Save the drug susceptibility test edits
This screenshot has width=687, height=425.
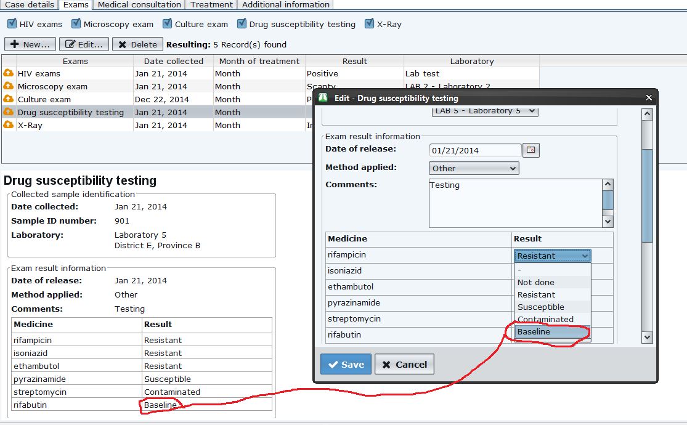click(x=346, y=364)
